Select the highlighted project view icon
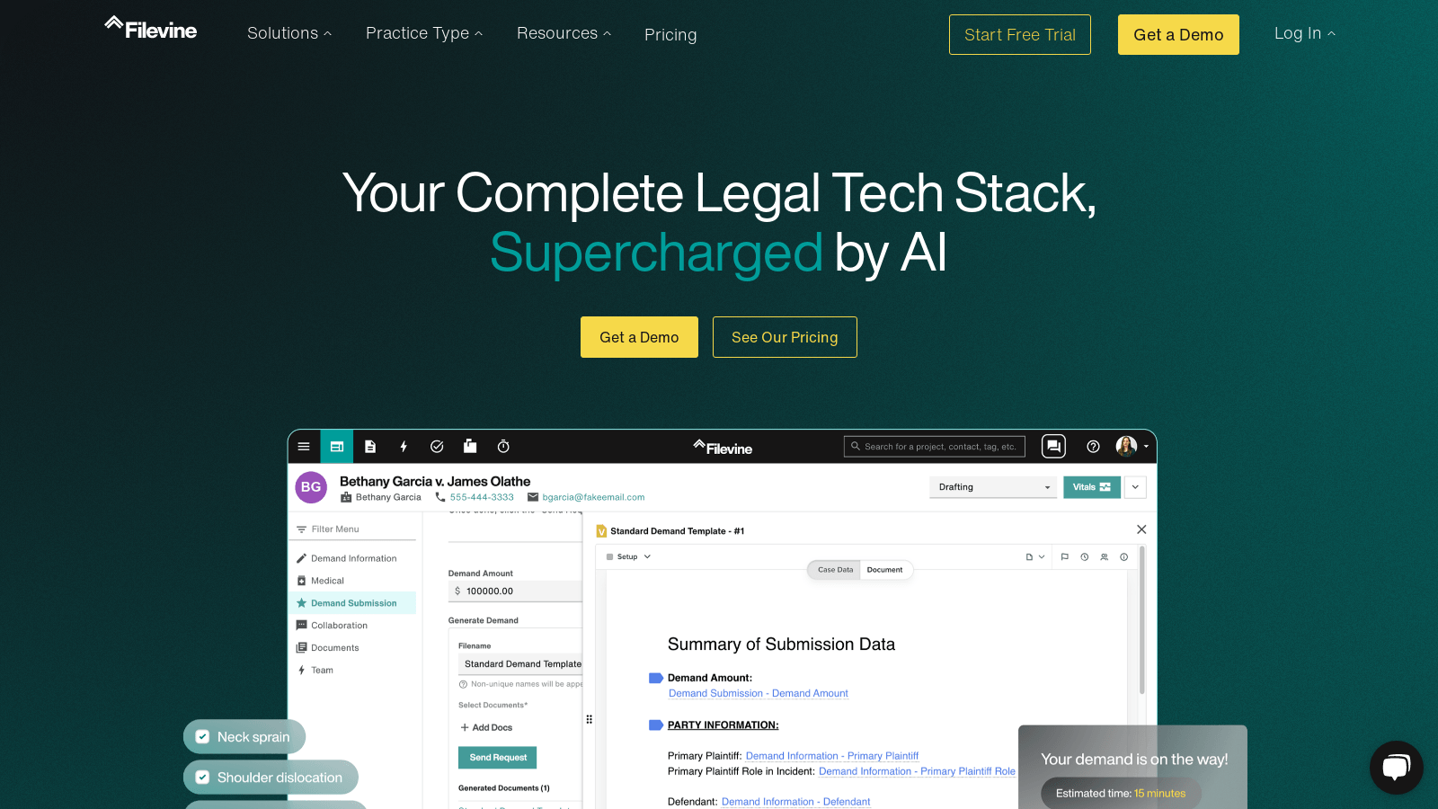The height and width of the screenshot is (809, 1438). (x=337, y=447)
